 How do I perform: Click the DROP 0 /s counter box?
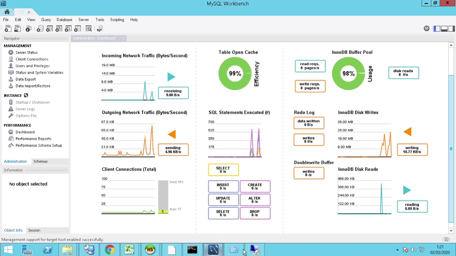[x=255, y=213]
